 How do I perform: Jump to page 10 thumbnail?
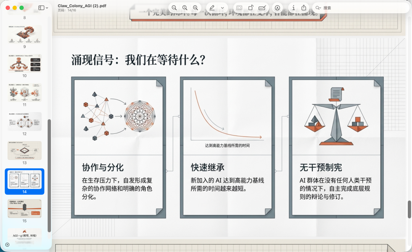(x=25, y=64)
